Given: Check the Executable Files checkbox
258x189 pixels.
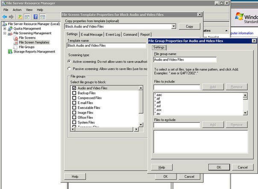Looking at the screenshot, I should (74, 108).
